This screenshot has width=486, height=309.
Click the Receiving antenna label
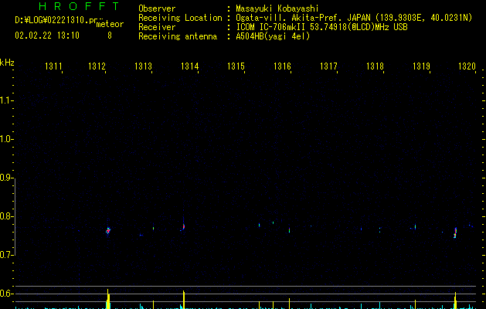pyautogui.click(x=178, y=36)
